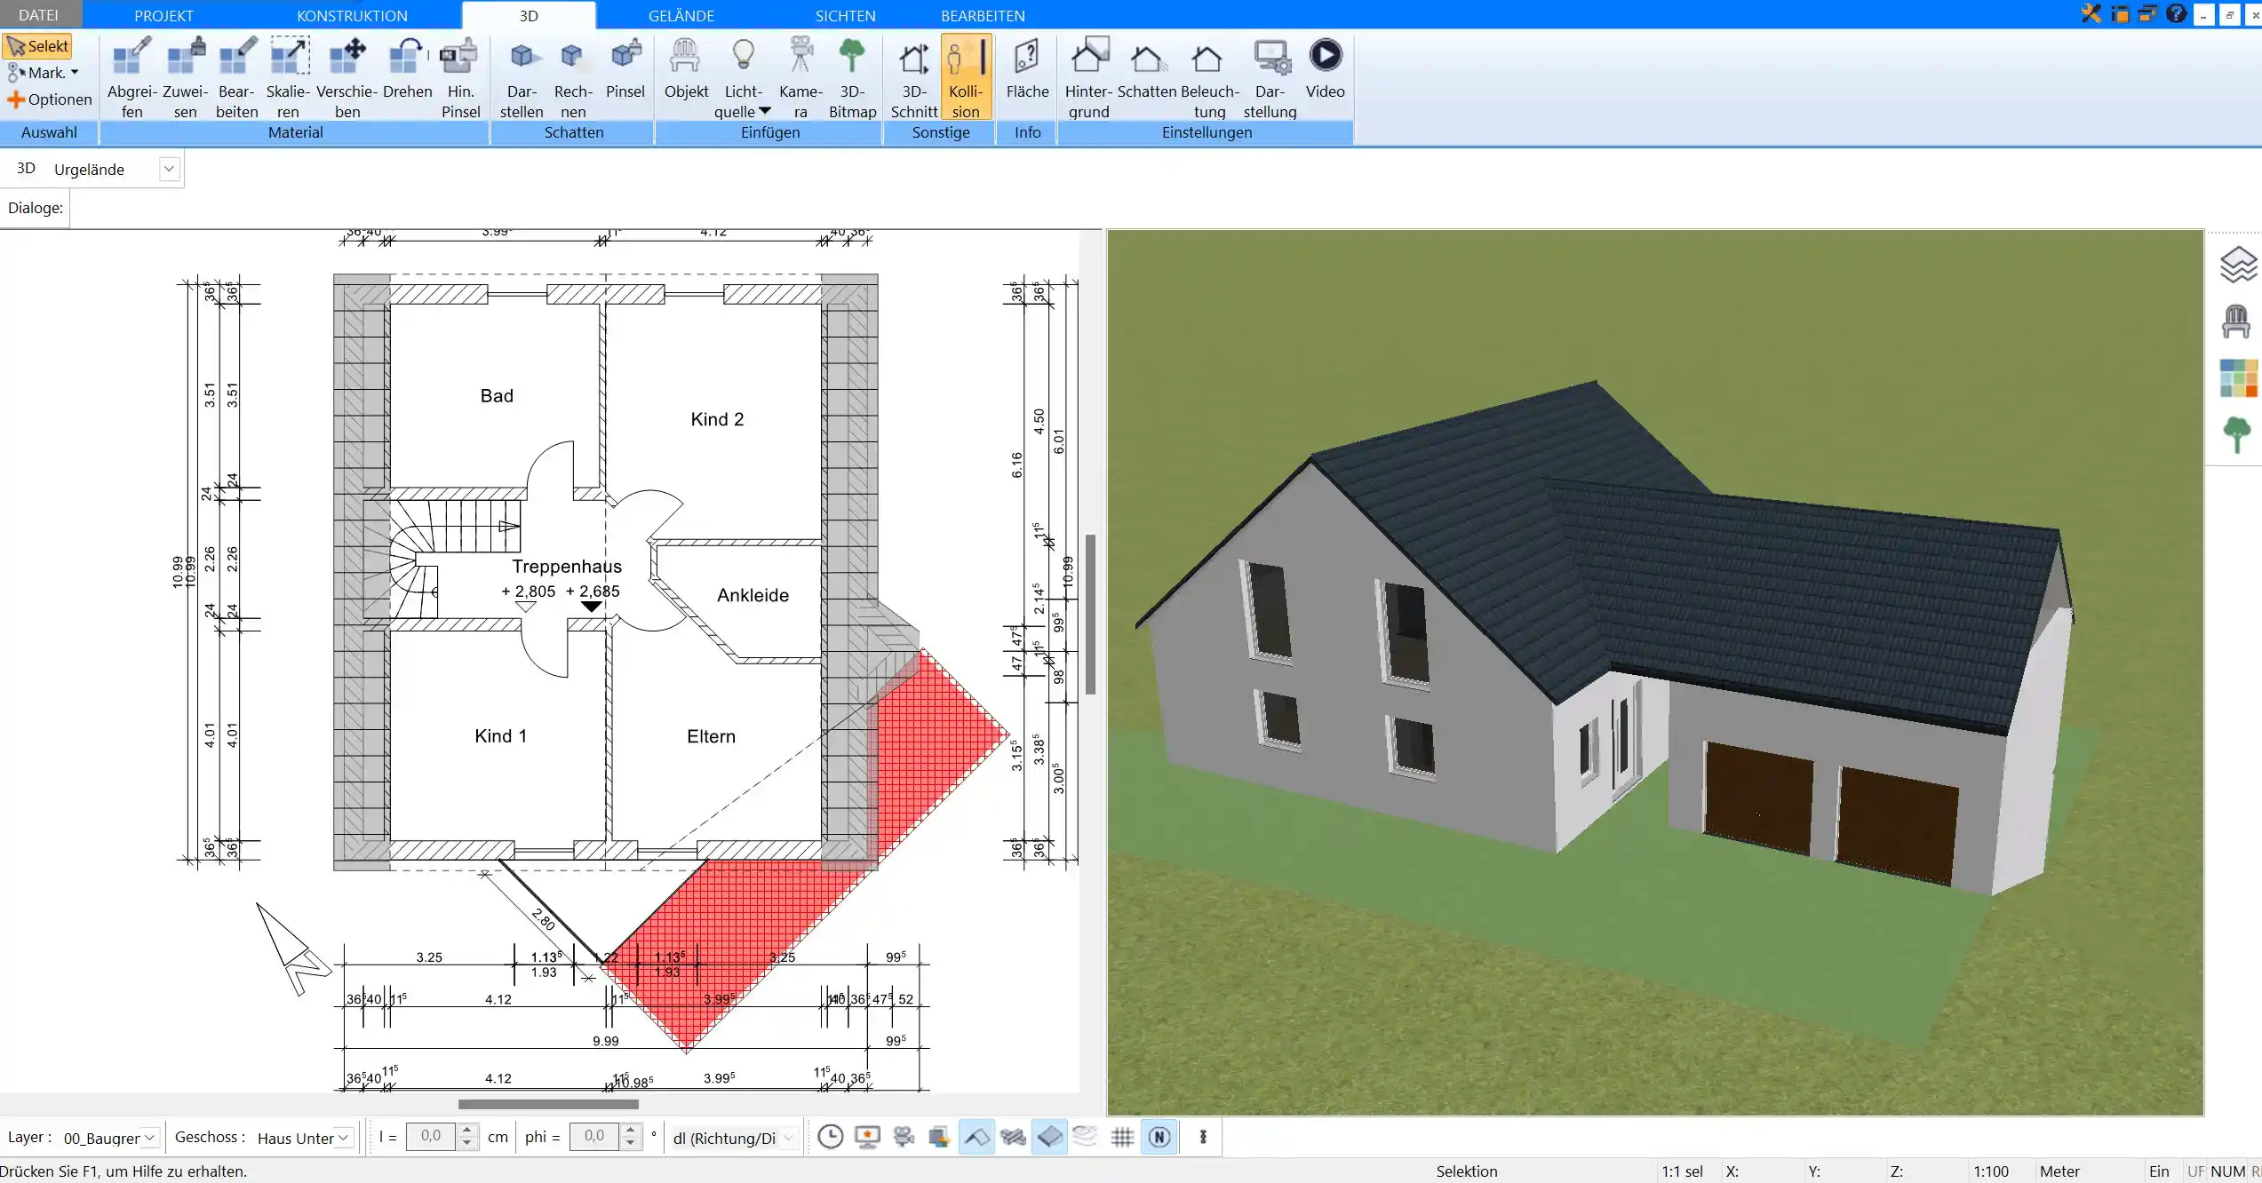Viewport: 2262px width, 1183px height.
Task: Click the Darstellen shadow display icon
Action: pos(522,77)
